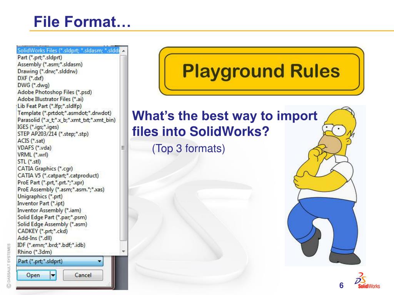Select DWG (*.dwg) format
Screen dimensions: 394x295
tap(68, 85)
